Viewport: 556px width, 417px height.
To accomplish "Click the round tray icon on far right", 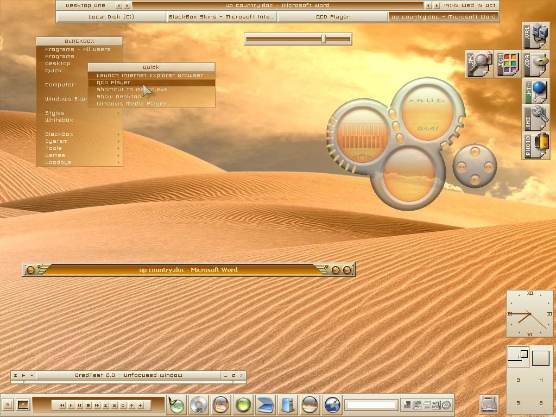I will pos(446,405).
